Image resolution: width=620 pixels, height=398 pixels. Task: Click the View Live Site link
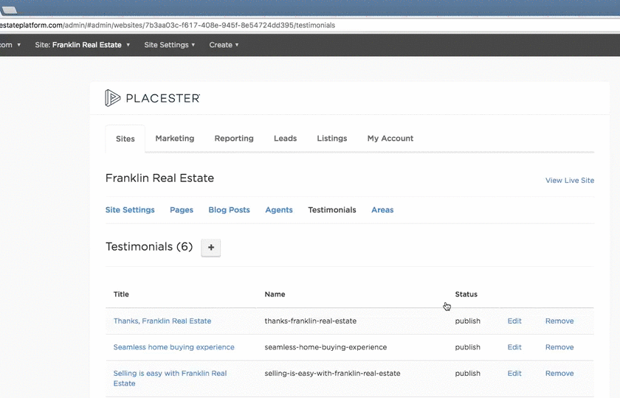coord(570,180)
